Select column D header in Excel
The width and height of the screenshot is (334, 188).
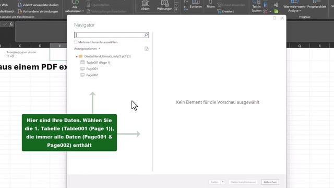coord(40,45)
